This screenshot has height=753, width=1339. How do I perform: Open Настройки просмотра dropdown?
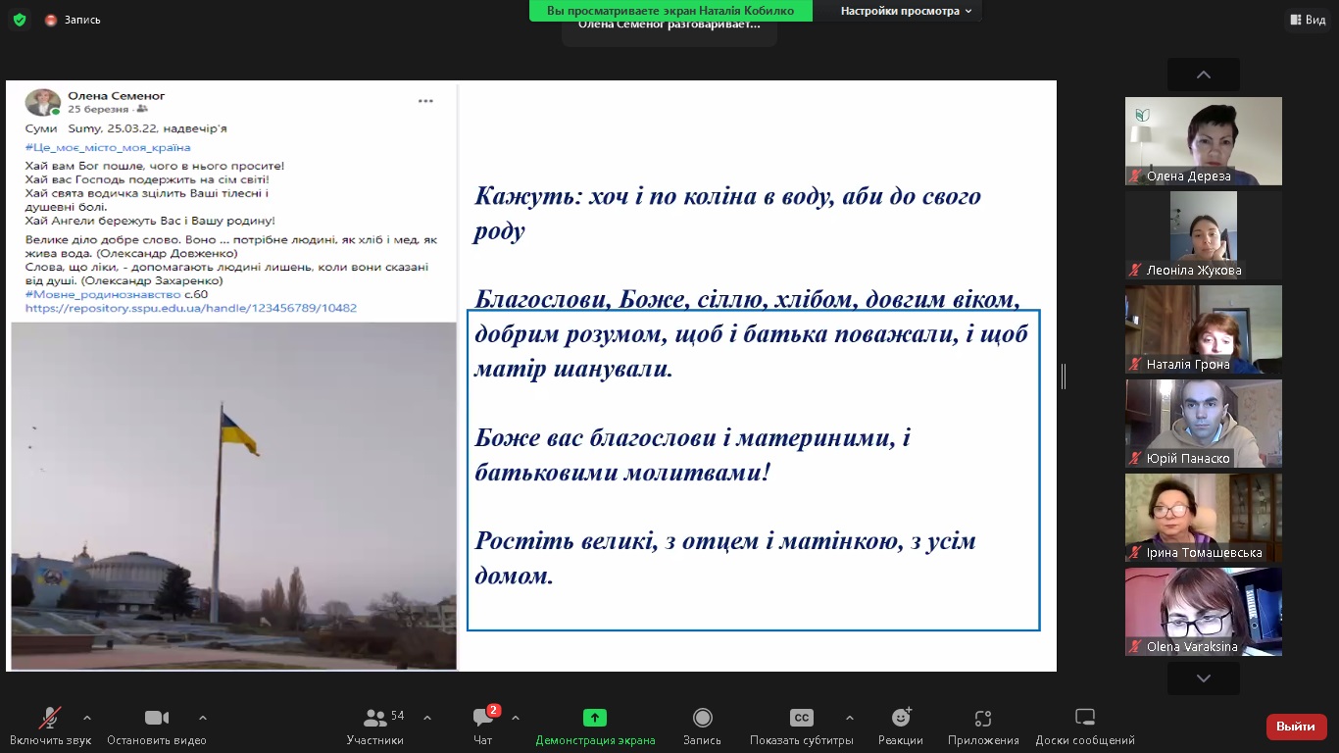(906, 11)
